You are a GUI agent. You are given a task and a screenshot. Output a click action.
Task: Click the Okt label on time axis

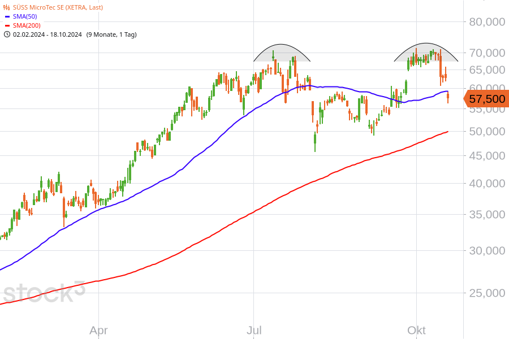(416, 330)
